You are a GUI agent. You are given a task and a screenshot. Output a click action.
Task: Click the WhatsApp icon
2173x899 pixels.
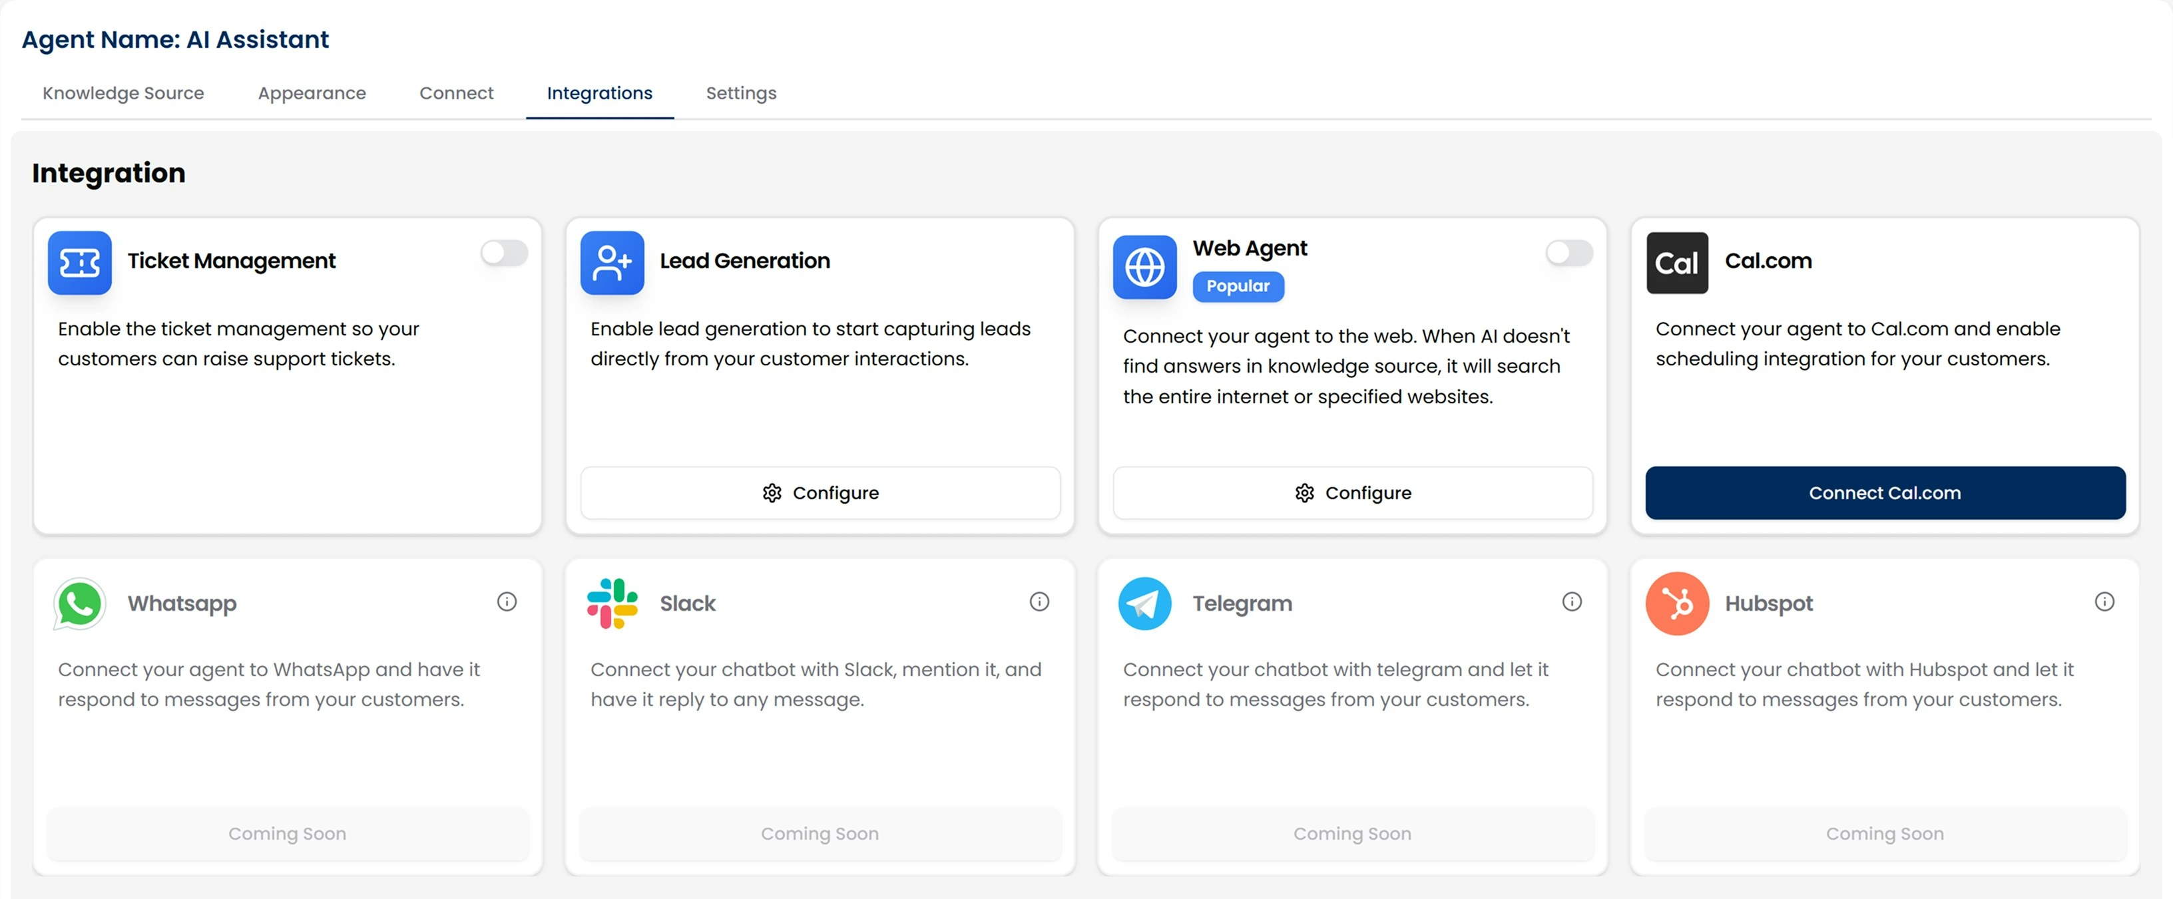click(x=79, y=603)
